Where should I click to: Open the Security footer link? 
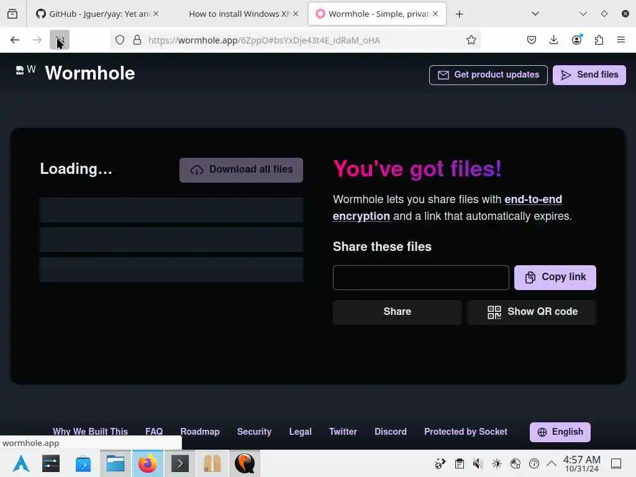point(254,432)
